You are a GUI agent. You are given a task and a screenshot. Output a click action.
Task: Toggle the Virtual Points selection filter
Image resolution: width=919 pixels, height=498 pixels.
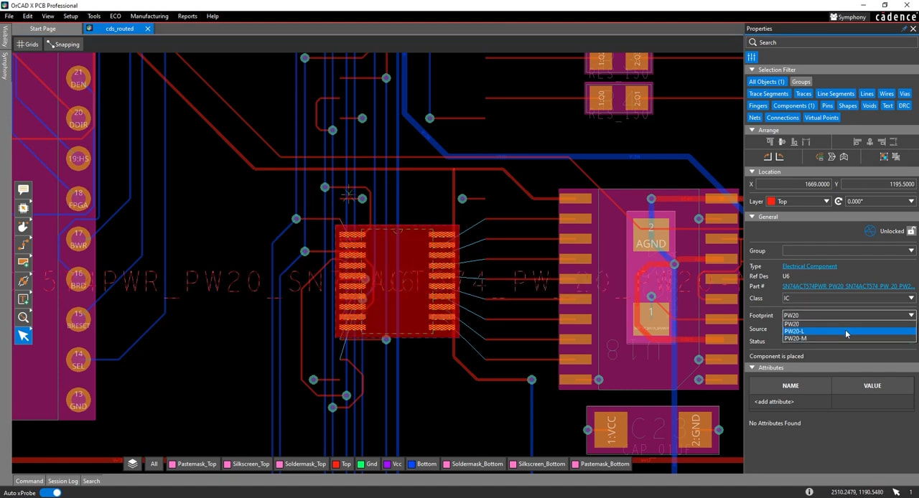821,118
